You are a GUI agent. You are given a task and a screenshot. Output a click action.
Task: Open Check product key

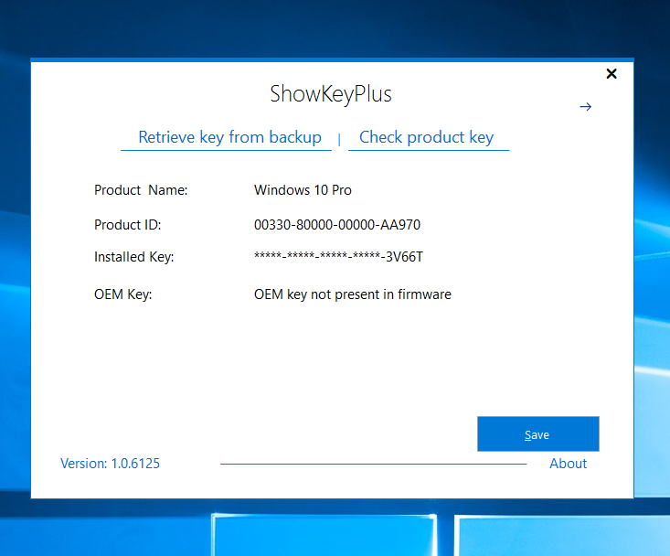[427, 137]
